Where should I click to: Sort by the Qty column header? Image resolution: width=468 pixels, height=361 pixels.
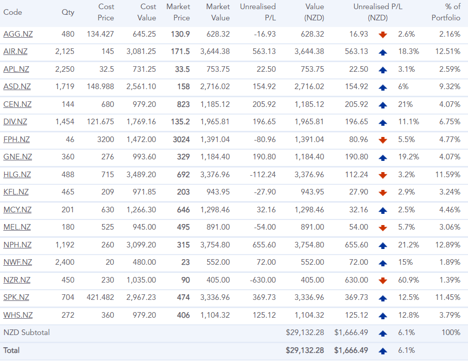68,12
